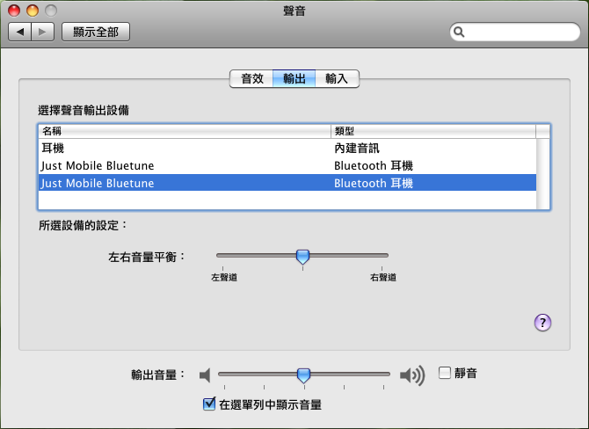Switch to the 音效 tab

pyautogui.click(x=251, y=79)
